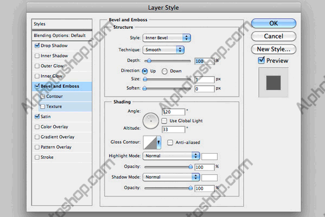Viewport: 325px width, 217px height.
Task: Click the Depth slider handle
Action: 149,61
